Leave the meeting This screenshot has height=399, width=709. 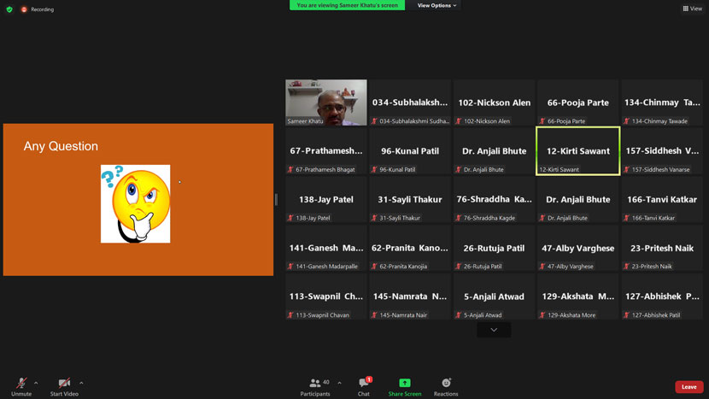(x=688, y=387)
